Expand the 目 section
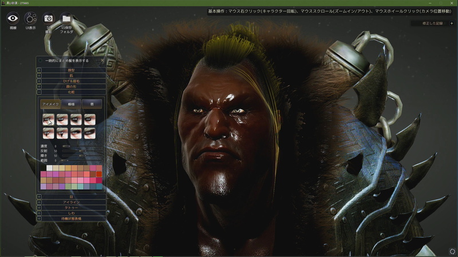458x257 pixels. pyautogui.click(x=71, y=196)
